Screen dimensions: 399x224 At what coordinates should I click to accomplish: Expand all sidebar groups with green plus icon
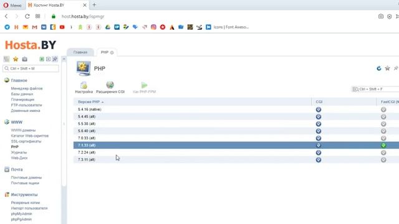pyautogui.click(x=42, y=59)
